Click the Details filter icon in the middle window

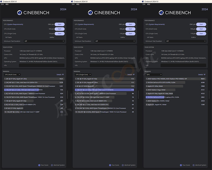click(x=134, y=74)
